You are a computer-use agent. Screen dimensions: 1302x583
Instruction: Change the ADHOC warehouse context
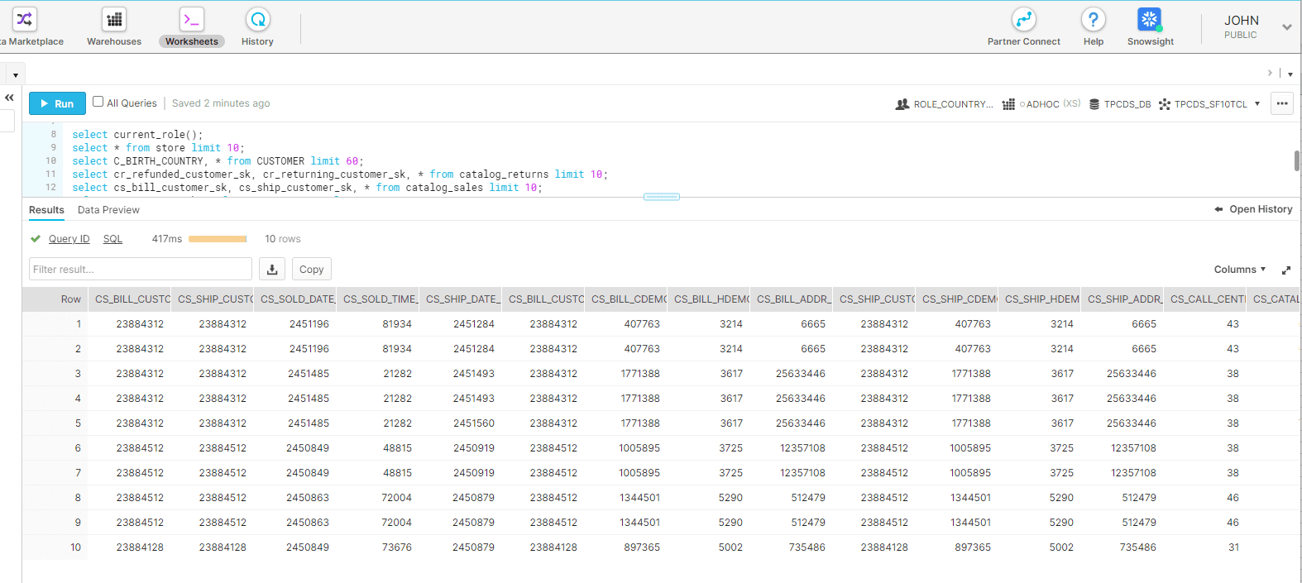(1041, 104)
